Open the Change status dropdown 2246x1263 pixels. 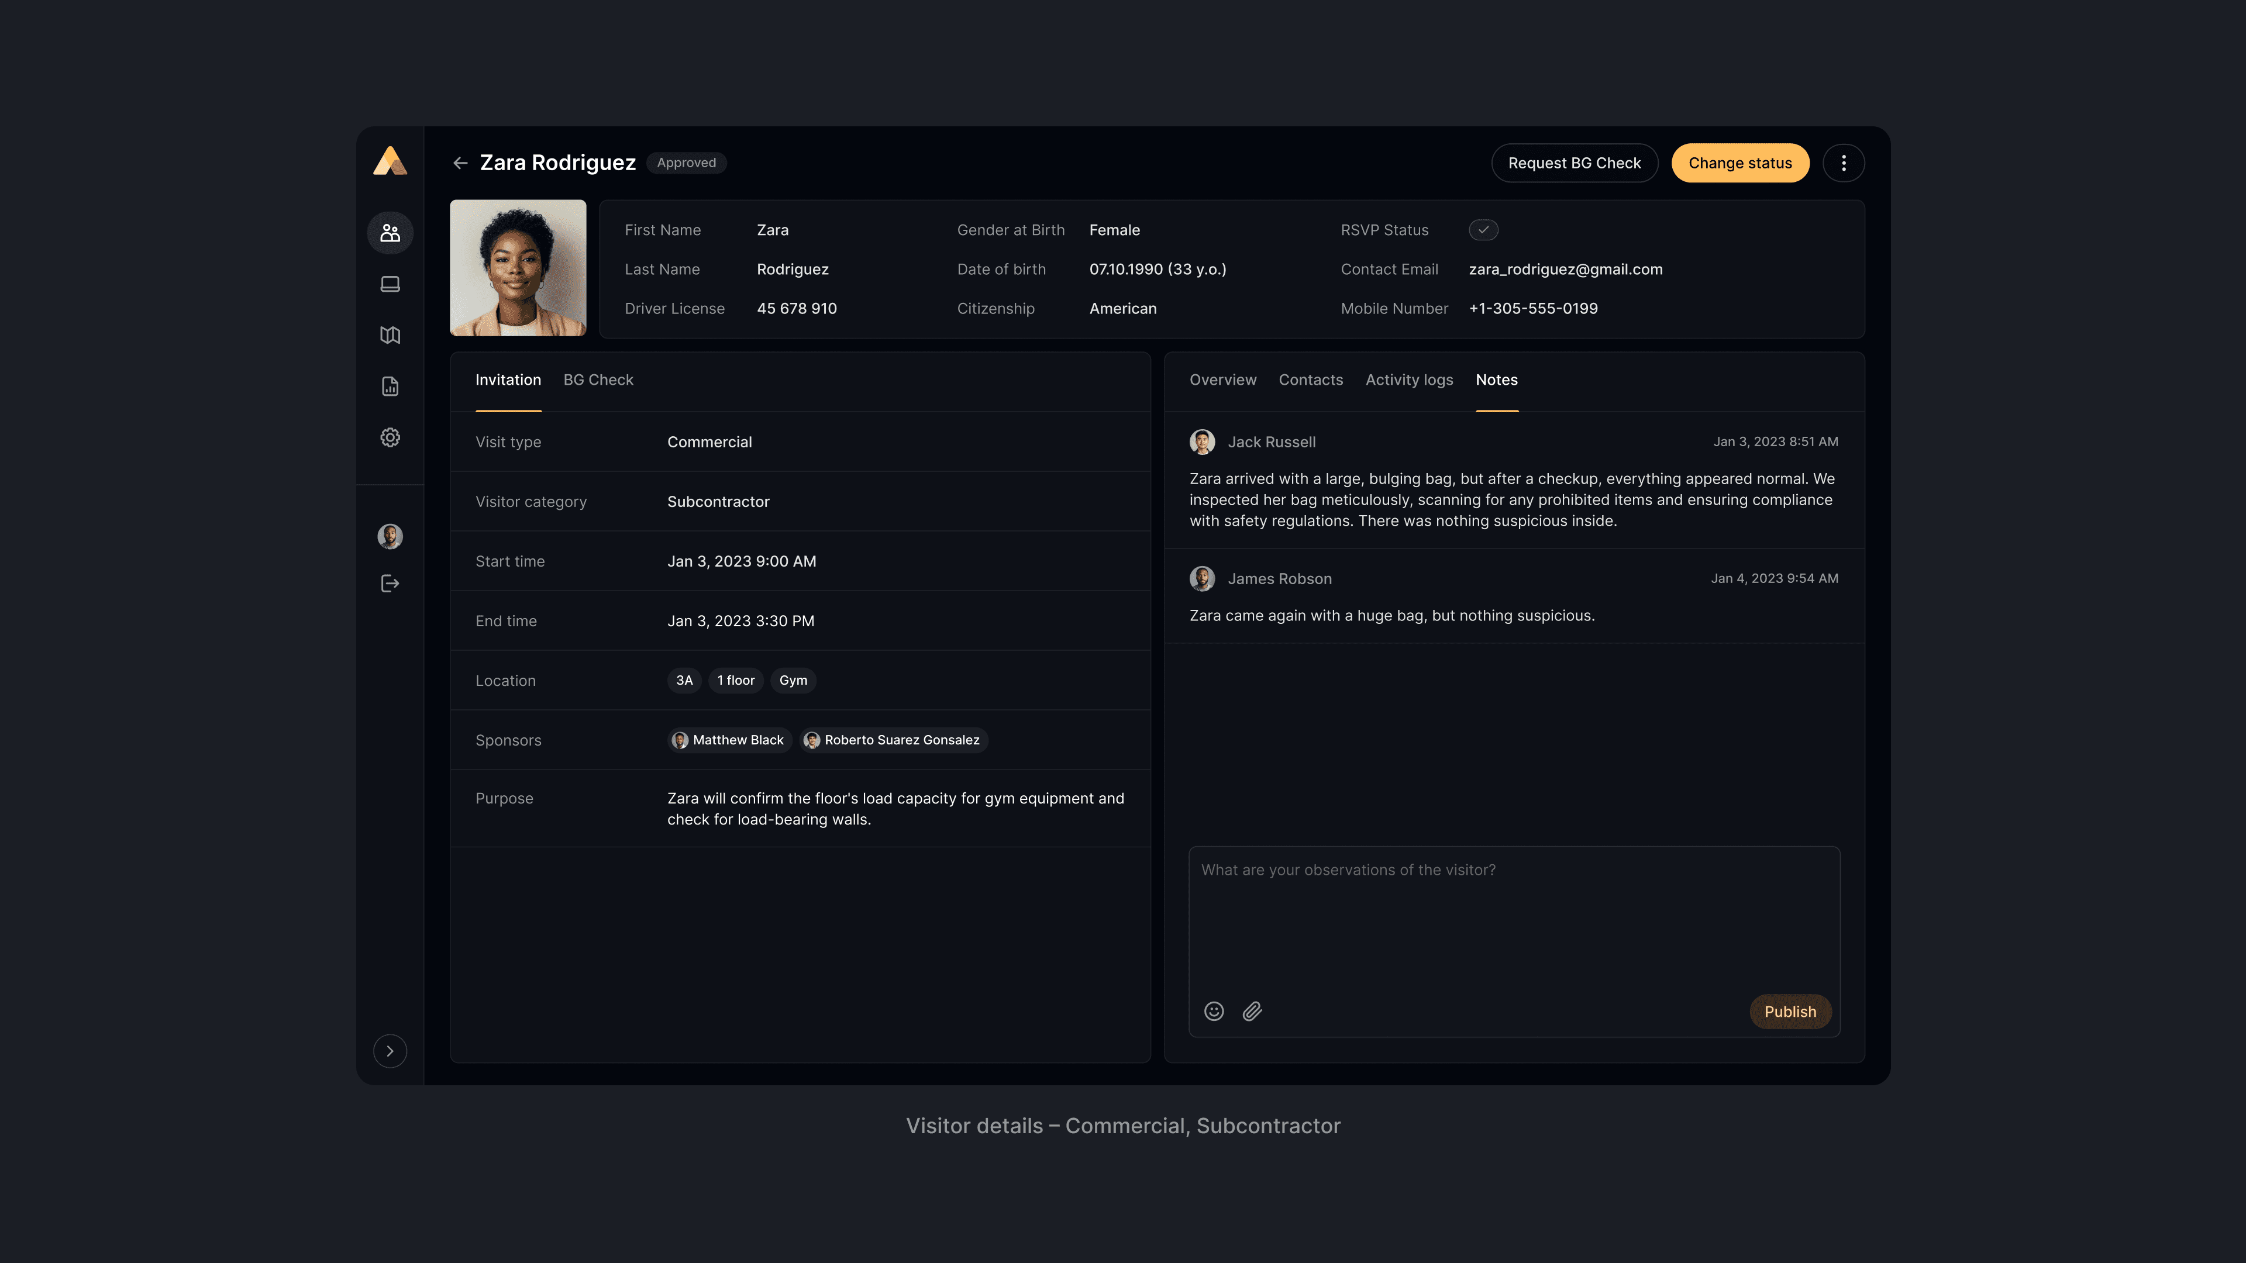[x=1739, y=163]
